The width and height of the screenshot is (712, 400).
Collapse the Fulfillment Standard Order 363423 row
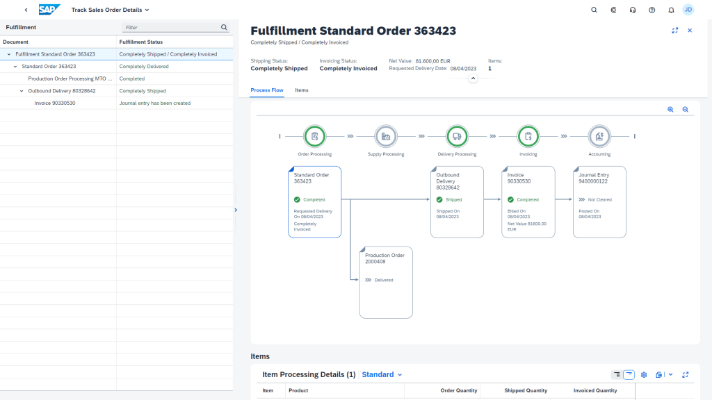[x=9, y=54]
